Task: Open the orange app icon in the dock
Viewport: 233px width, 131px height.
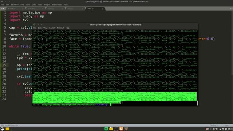Action: [121, 129]
